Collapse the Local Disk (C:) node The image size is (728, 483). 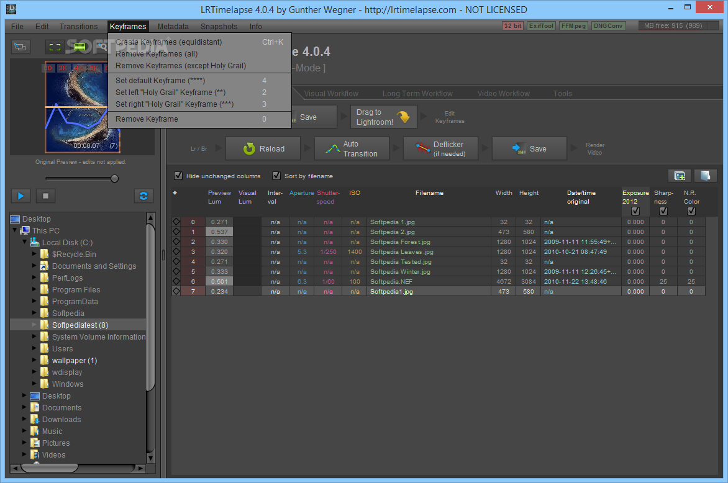point(25,241)
